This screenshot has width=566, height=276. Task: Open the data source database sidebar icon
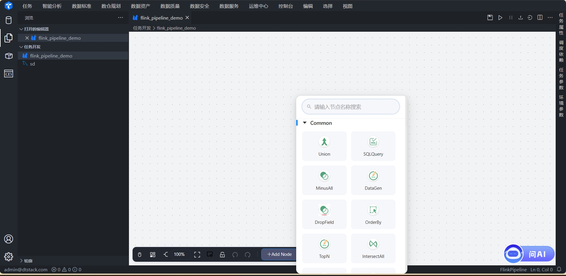[9, 20]
